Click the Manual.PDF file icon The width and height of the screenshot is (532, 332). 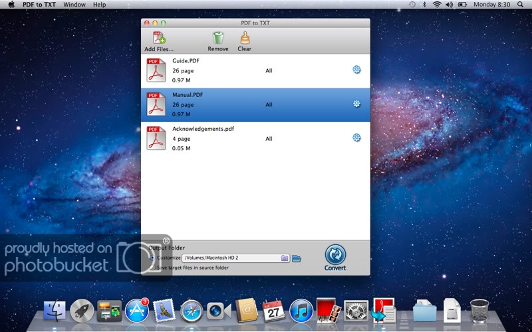[x=156, y=104]
